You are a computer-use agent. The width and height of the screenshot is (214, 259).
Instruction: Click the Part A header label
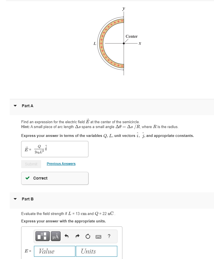(x=27, y=105)
